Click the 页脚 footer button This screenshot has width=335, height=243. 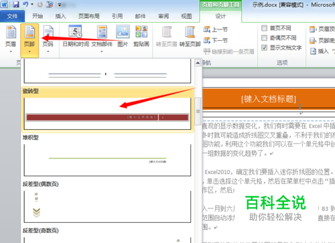[x=29, y=41]
